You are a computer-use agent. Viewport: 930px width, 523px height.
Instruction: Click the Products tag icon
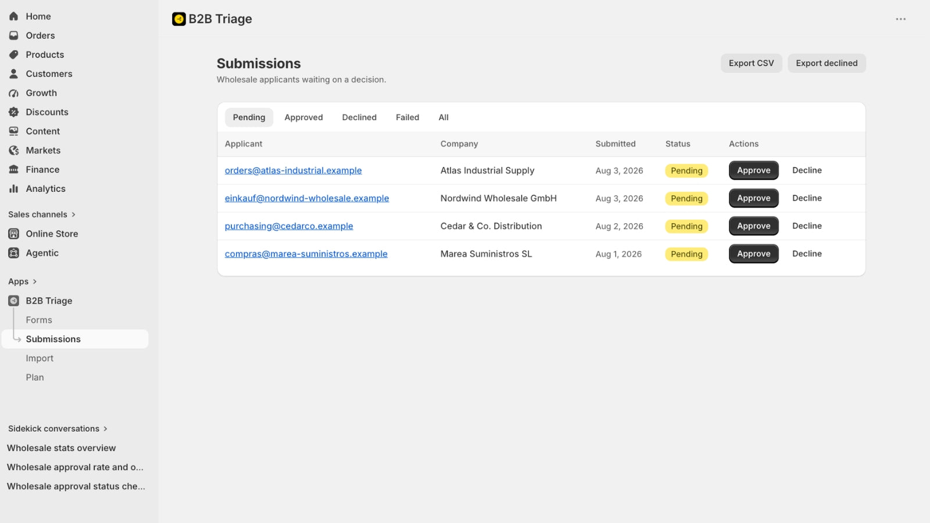pyautogui.click(x=13, y=55)
